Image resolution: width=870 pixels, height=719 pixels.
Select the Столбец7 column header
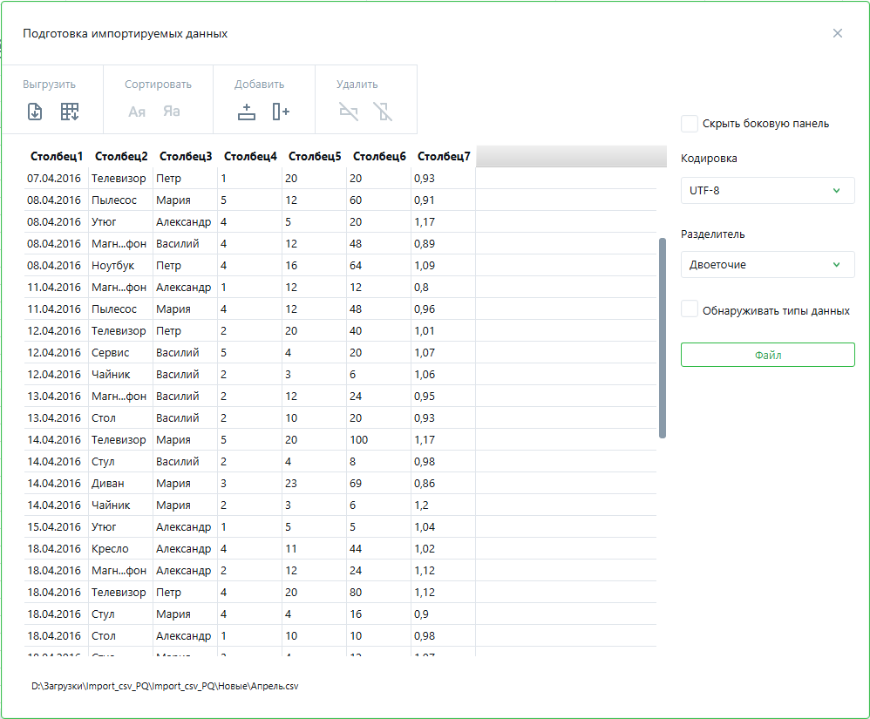(x=444, y=157)
